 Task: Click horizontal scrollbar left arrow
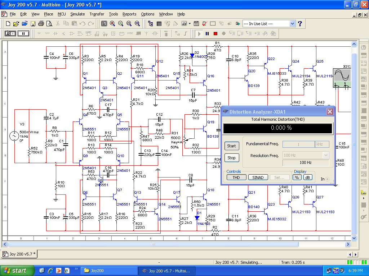click(x=5, y=244)
